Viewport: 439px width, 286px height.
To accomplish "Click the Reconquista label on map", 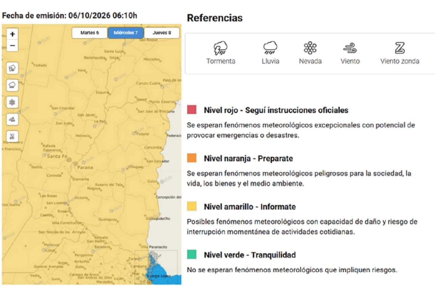I will point(95,58).
